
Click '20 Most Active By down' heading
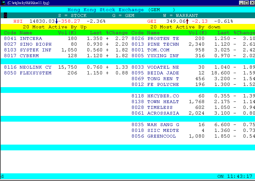pyautogui.click(x=185, y=27)
